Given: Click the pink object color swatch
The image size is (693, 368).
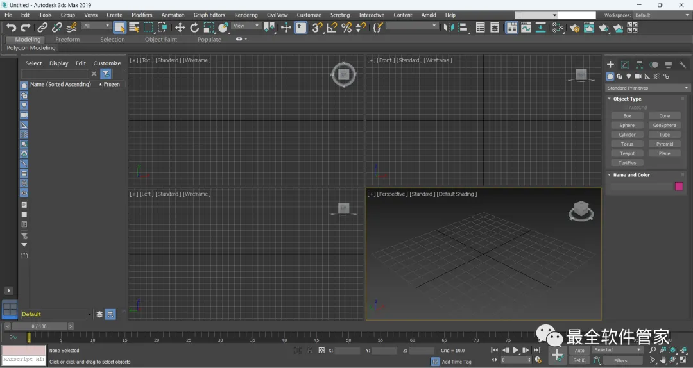Looking at the screenshot, I should tap(678, 186).
